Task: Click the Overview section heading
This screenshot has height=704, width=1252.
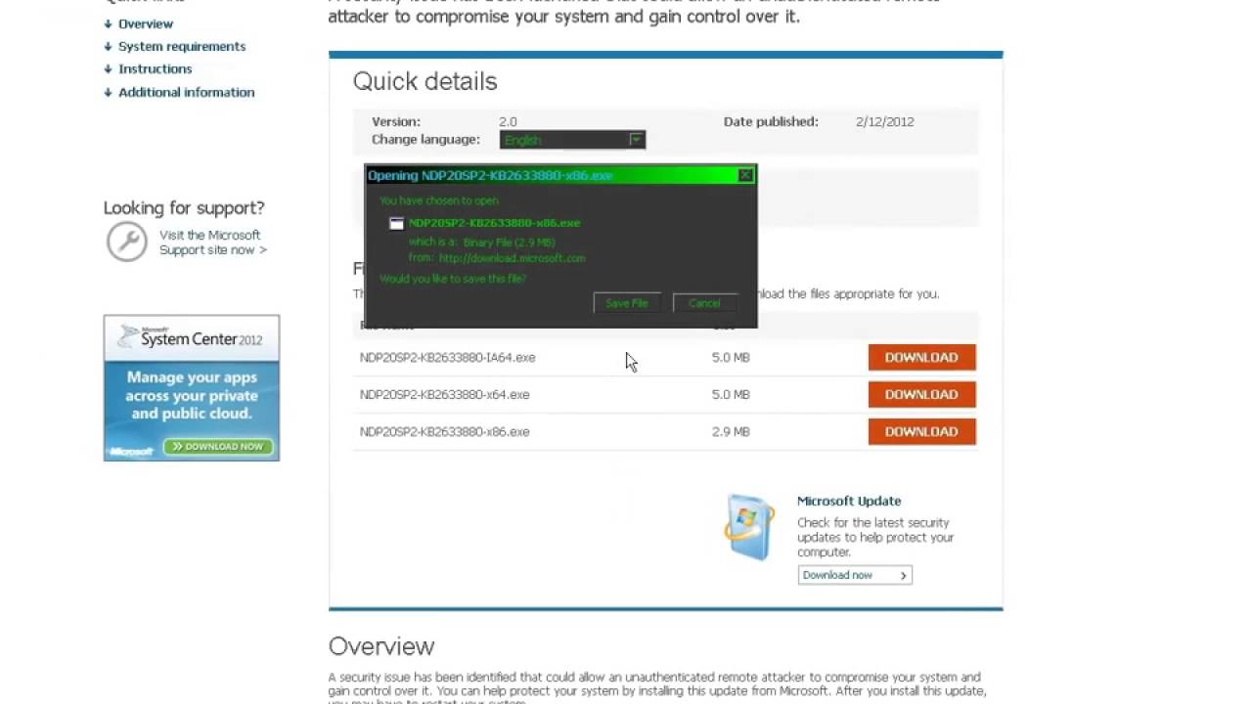Action: (381, 646)
